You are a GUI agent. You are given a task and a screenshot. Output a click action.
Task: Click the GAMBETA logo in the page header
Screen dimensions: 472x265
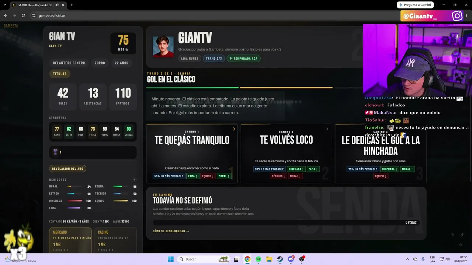point(11,26)
